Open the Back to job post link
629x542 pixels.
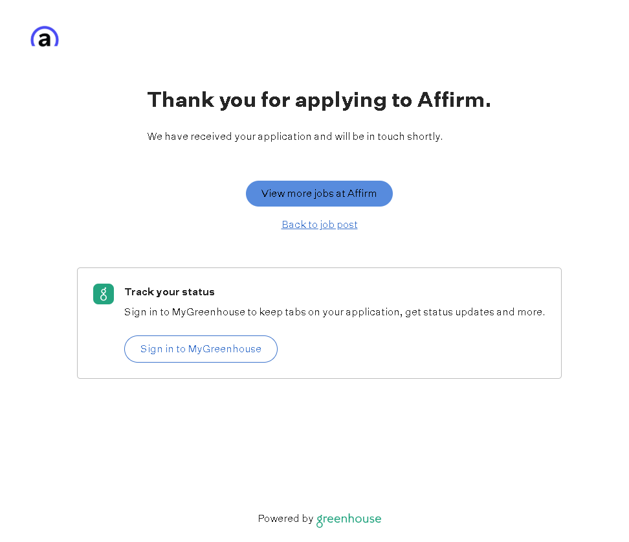(x=320, y=225)
